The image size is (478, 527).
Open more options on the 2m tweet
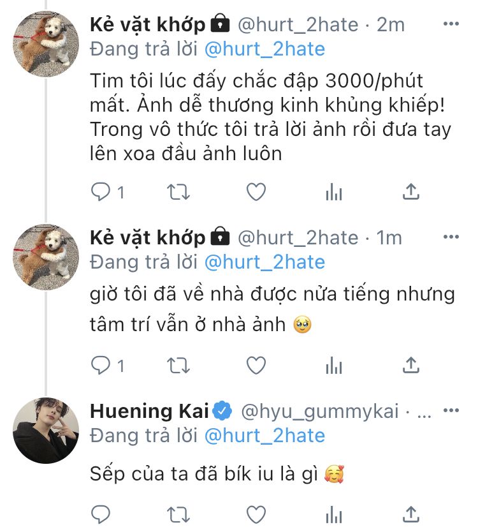[451, 24]
